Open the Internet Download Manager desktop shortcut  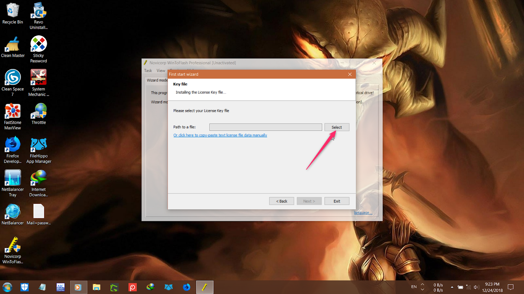point(39,183)
